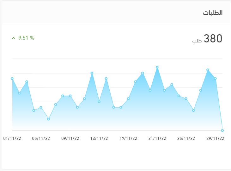Click the 380 total orders number
Viewport: 231px width, 171px height.
pos(213,39)
